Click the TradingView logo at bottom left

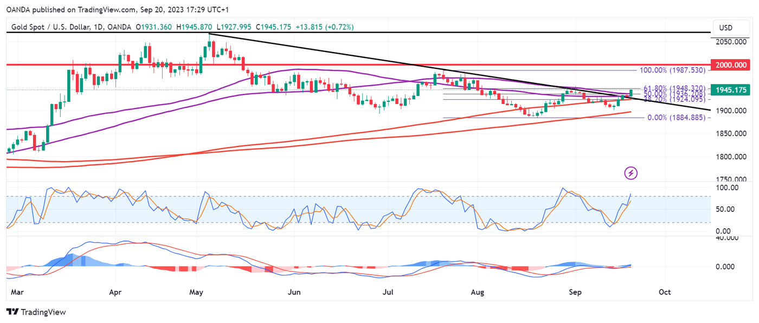click(36, 312)
